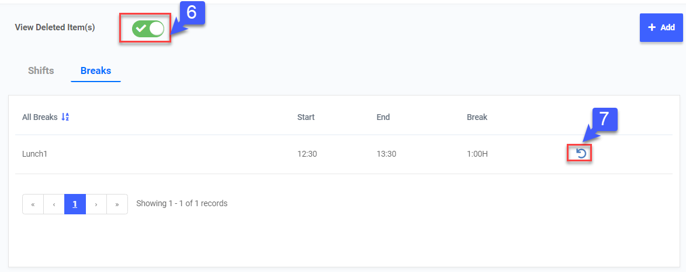Click the Start column header
Screen dimensions: 686x272
pyautogui.click(x=306, y=117)
